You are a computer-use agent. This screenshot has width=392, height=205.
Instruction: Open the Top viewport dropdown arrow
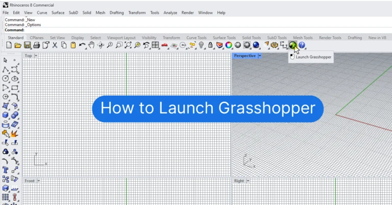36,56
